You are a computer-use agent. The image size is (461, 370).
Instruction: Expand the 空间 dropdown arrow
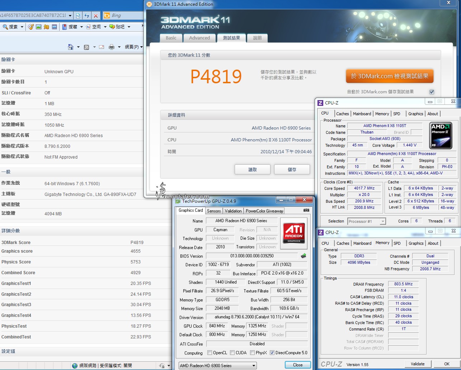click(105, 27)
